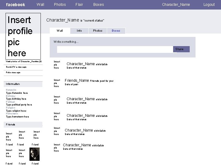Click the 'Religion:' label

click(x=11, y=108)
